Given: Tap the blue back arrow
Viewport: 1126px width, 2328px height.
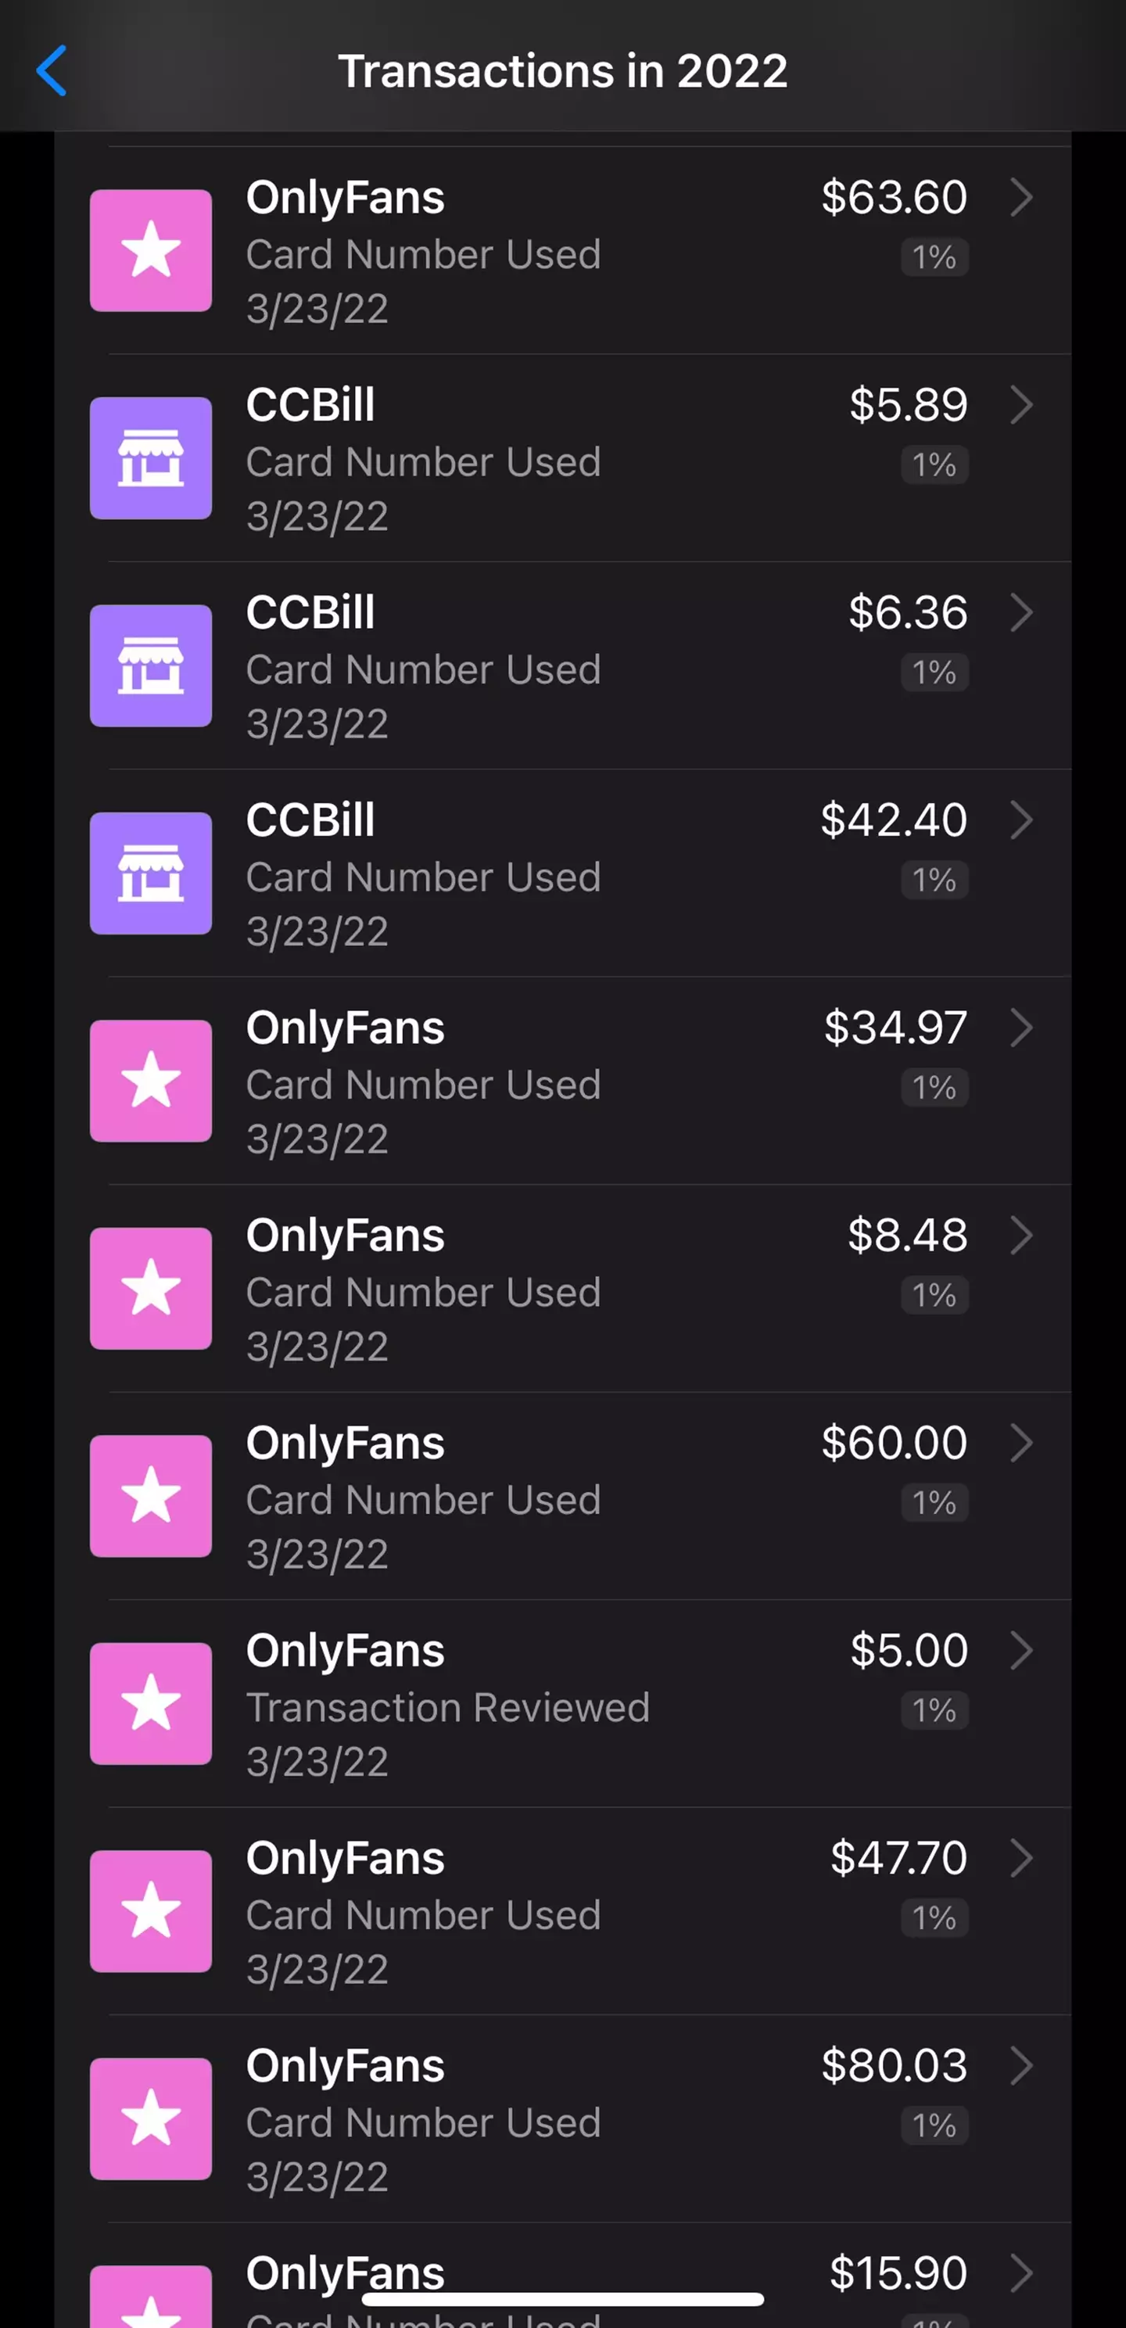Looking at the screenshot, I should [x=52, y=70].
